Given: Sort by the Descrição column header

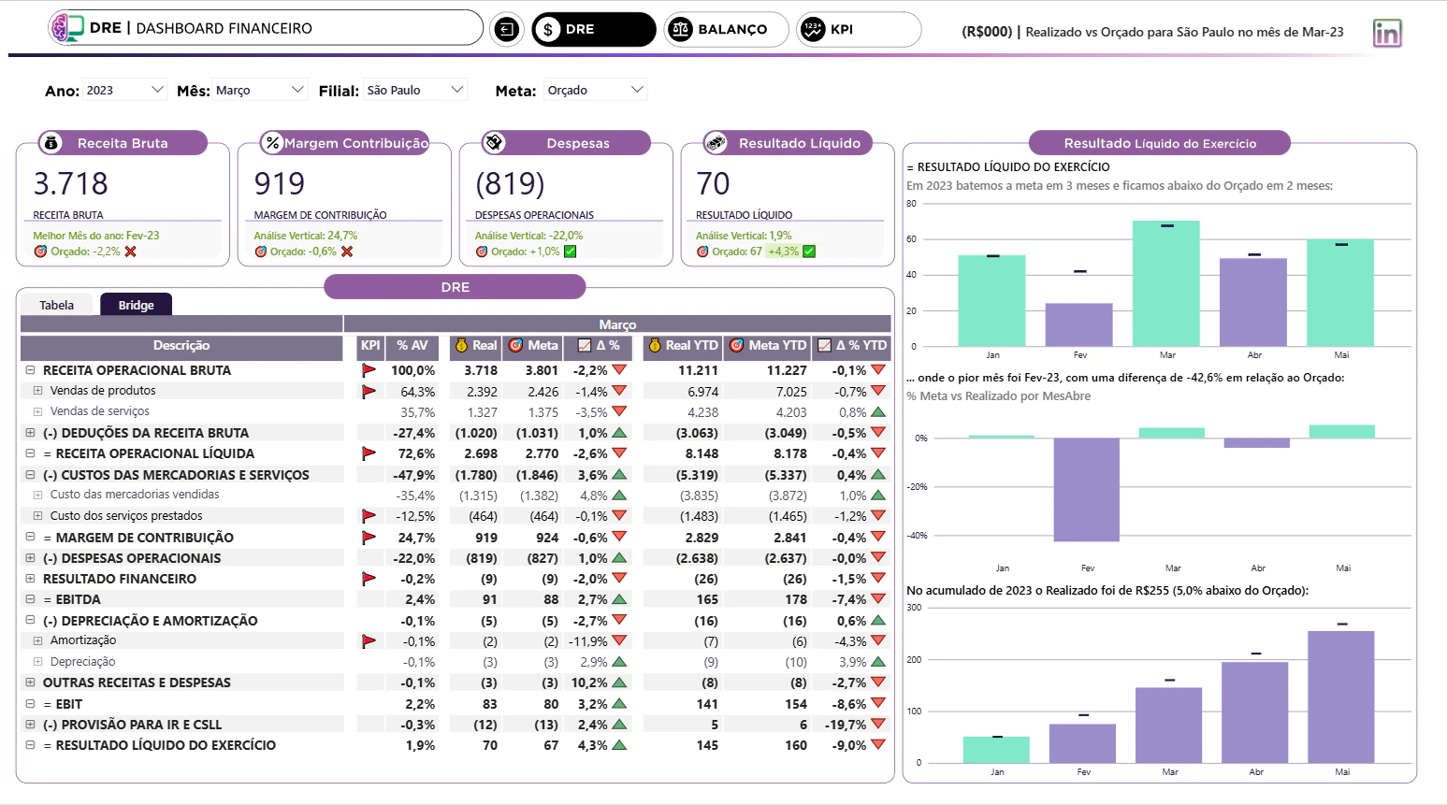Looking at the screenshot, I should point(181,346).
